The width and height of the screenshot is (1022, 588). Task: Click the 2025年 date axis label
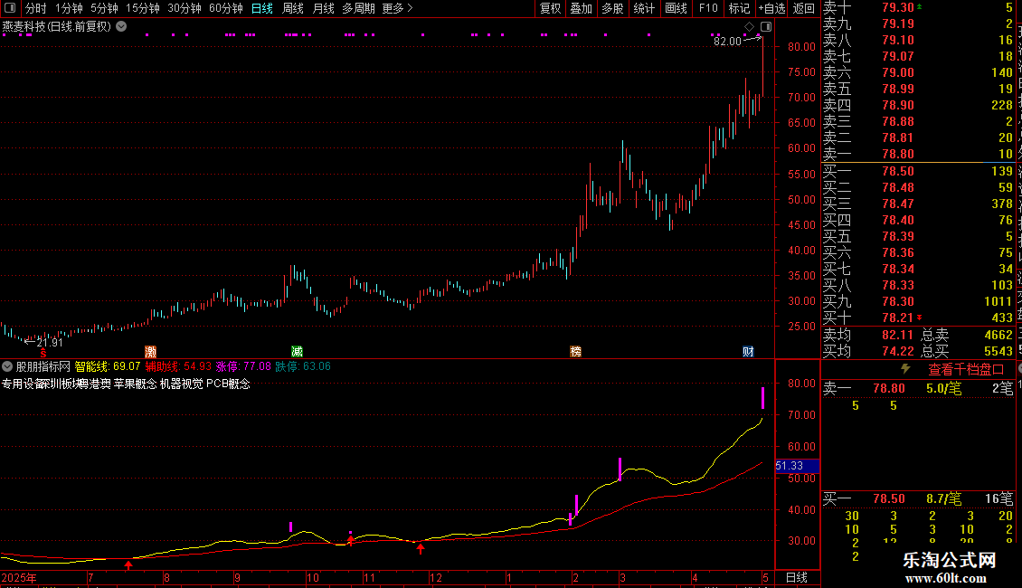pos(19,577)
